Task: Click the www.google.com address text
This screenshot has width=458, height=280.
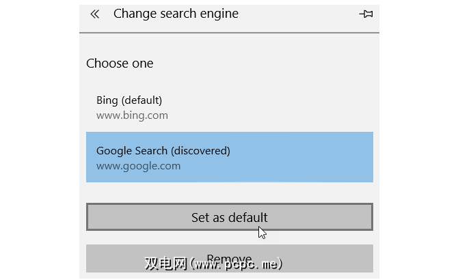Action: pyautogui.click(x=138, y=165)
